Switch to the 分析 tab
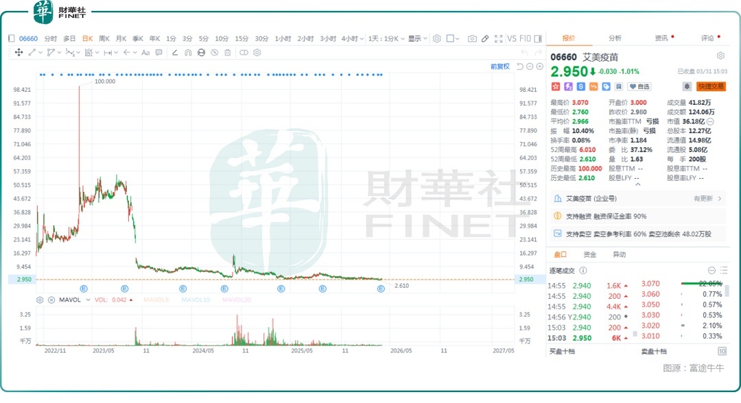The image size is (741, 403). coord(615,38)
